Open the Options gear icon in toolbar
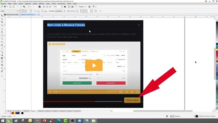This screenshot has height=123, width=218. tap(89, 7)
